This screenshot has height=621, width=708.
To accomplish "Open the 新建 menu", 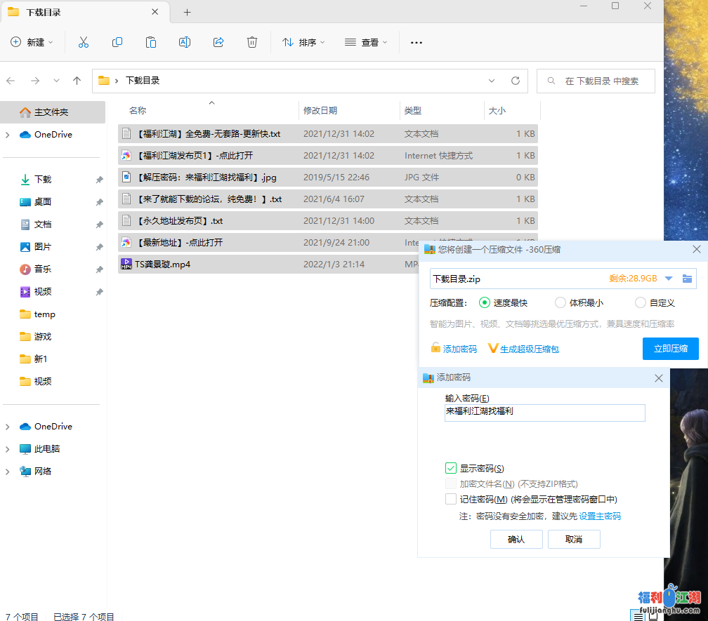I will tap(32, 43).
